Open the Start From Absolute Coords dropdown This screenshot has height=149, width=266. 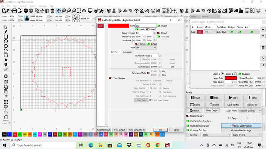point(250,110)
